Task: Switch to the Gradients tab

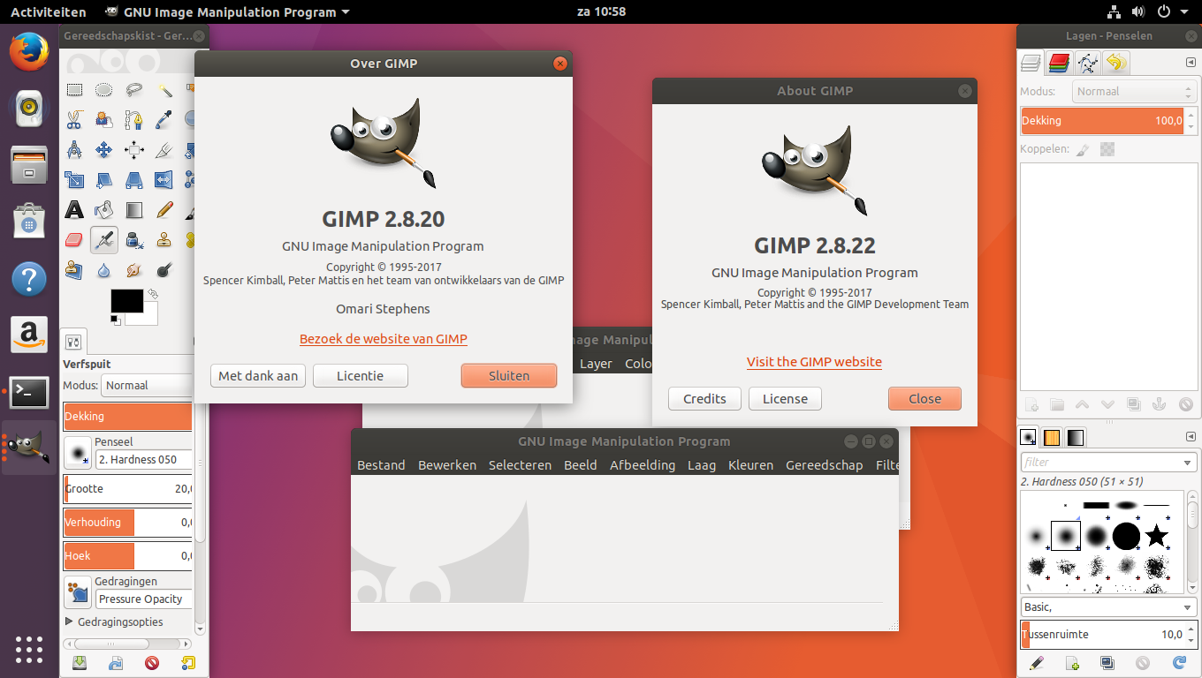Action: pos(1075,437)
